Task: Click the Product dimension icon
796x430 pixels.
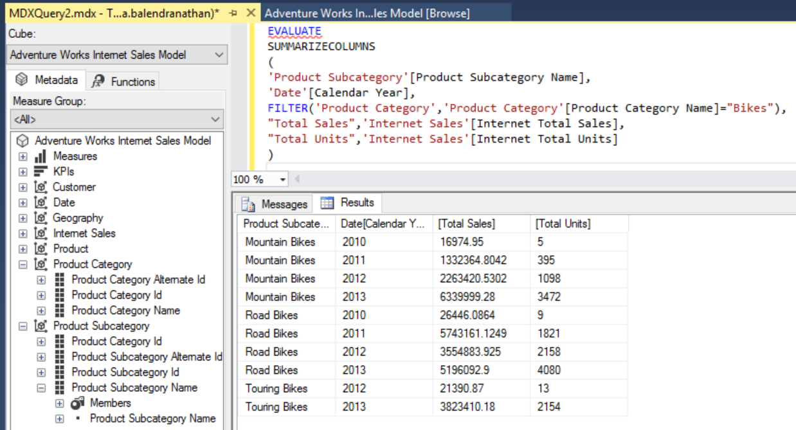Action: click(x=41, y=249)
